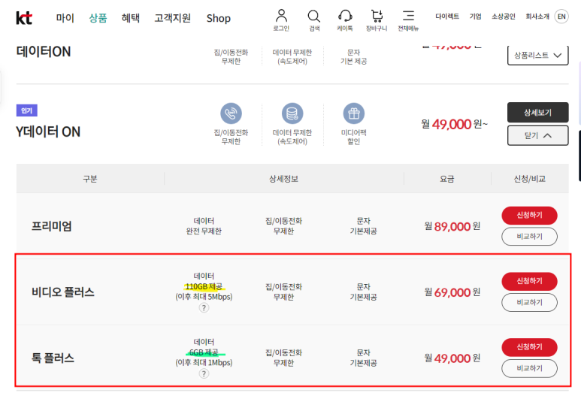Click 미디어팩 할인 label

(x=354, y=137)
